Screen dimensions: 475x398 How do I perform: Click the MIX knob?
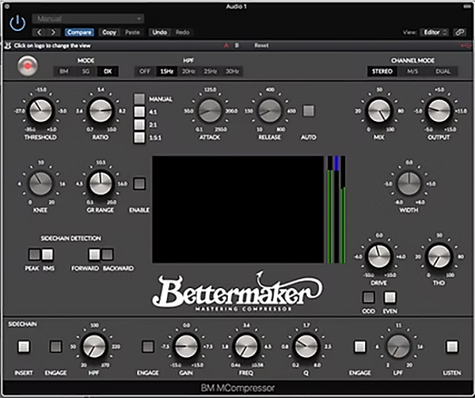(379, 111)
